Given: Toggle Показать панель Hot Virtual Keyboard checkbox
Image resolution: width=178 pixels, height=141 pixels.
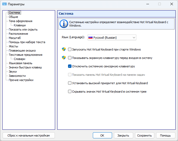Looking at the screenshot, I should click(x=70, y=75).
